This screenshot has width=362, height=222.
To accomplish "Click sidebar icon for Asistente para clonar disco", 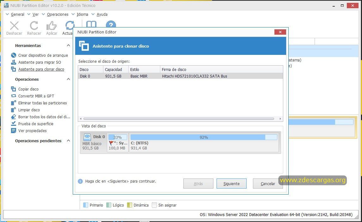I will [14, 69].
